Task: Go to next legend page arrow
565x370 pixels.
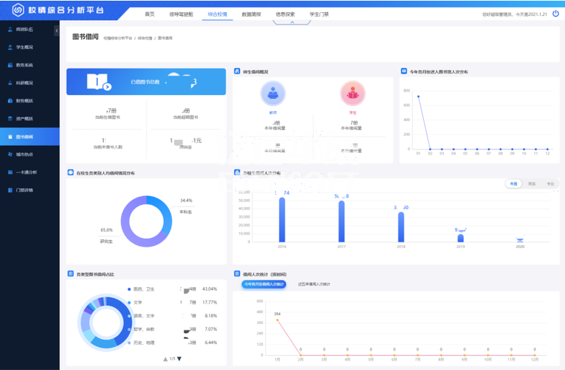Action: point(179,358)
